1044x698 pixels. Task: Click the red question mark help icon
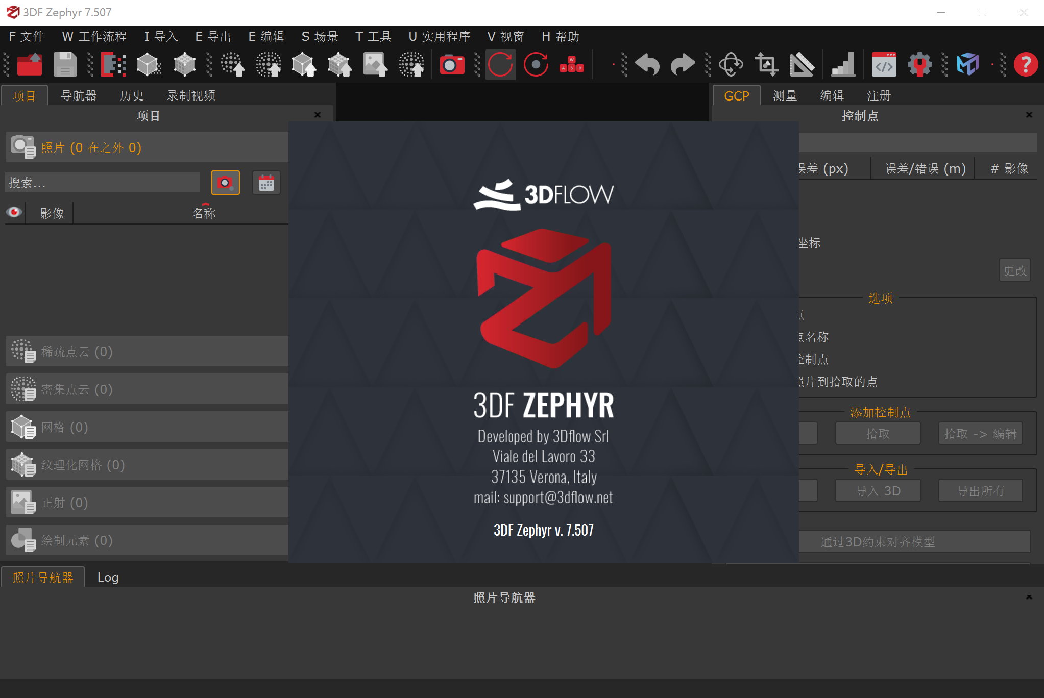pos(1026,65)
